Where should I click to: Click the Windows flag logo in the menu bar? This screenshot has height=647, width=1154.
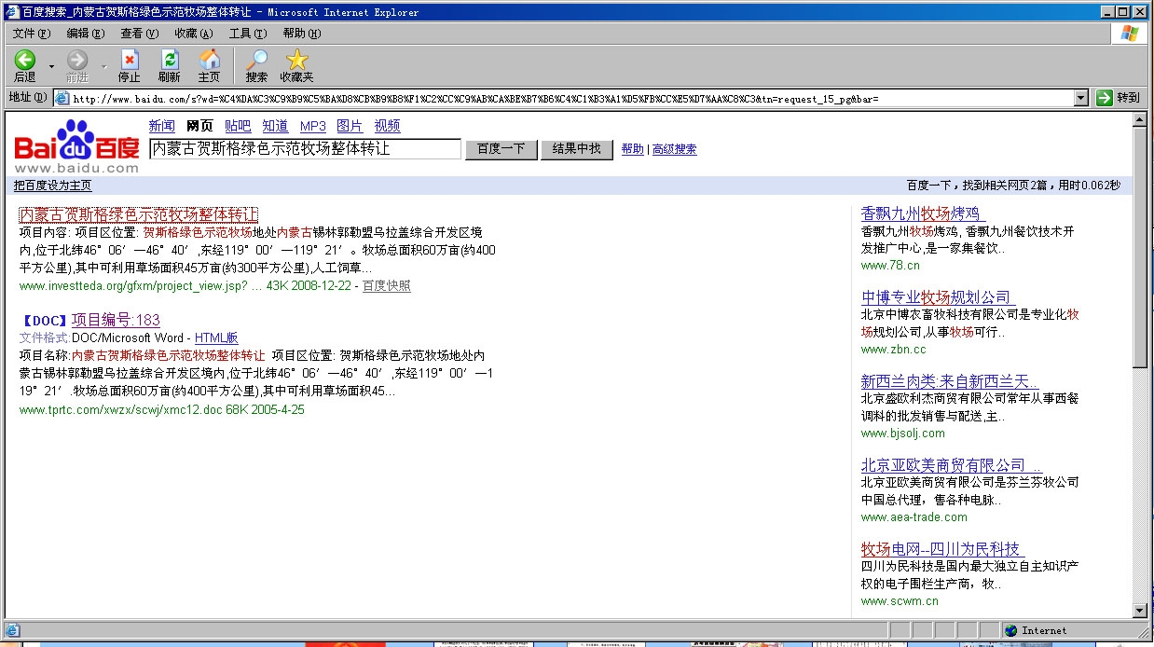coord(1130,34)
